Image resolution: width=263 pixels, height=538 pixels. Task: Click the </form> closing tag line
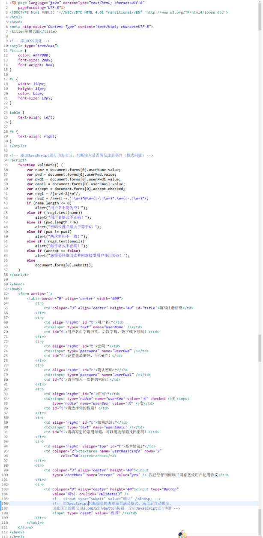coord(25,527)
